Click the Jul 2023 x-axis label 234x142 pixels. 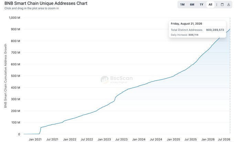coord(121,140)
